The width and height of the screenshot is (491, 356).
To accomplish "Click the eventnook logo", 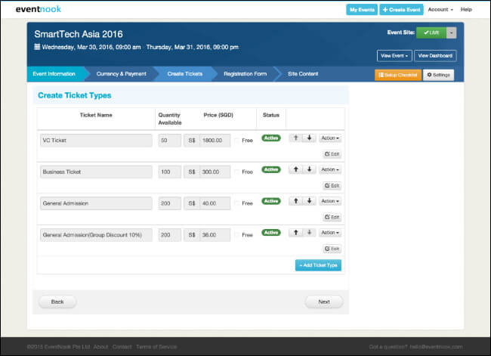I will click(39, 9).
